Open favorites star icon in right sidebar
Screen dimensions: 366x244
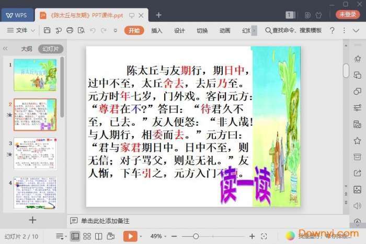pos(357,140)
